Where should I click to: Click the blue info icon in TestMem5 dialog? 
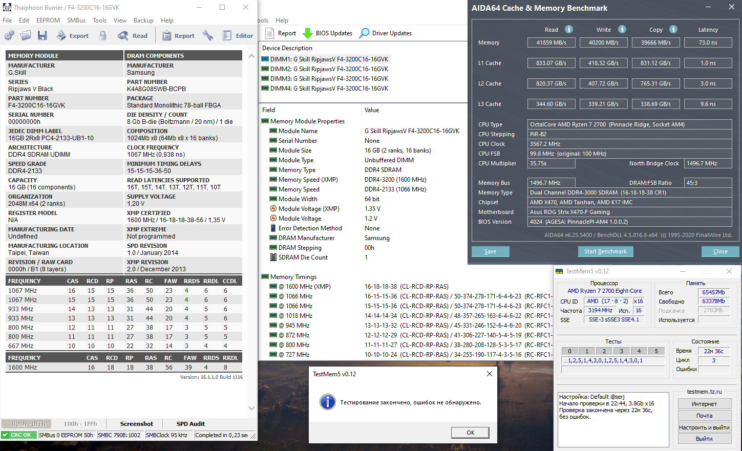tap(328, 402)
